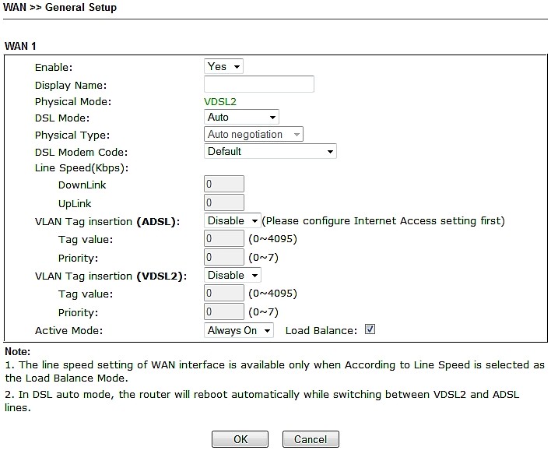Open the Physical Type Auto negotiation dropdown

click(254, 135)
